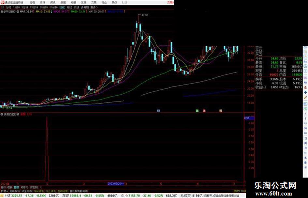Switch to 30分钟 period tab

pyautogui.click(x=43, y=7)
